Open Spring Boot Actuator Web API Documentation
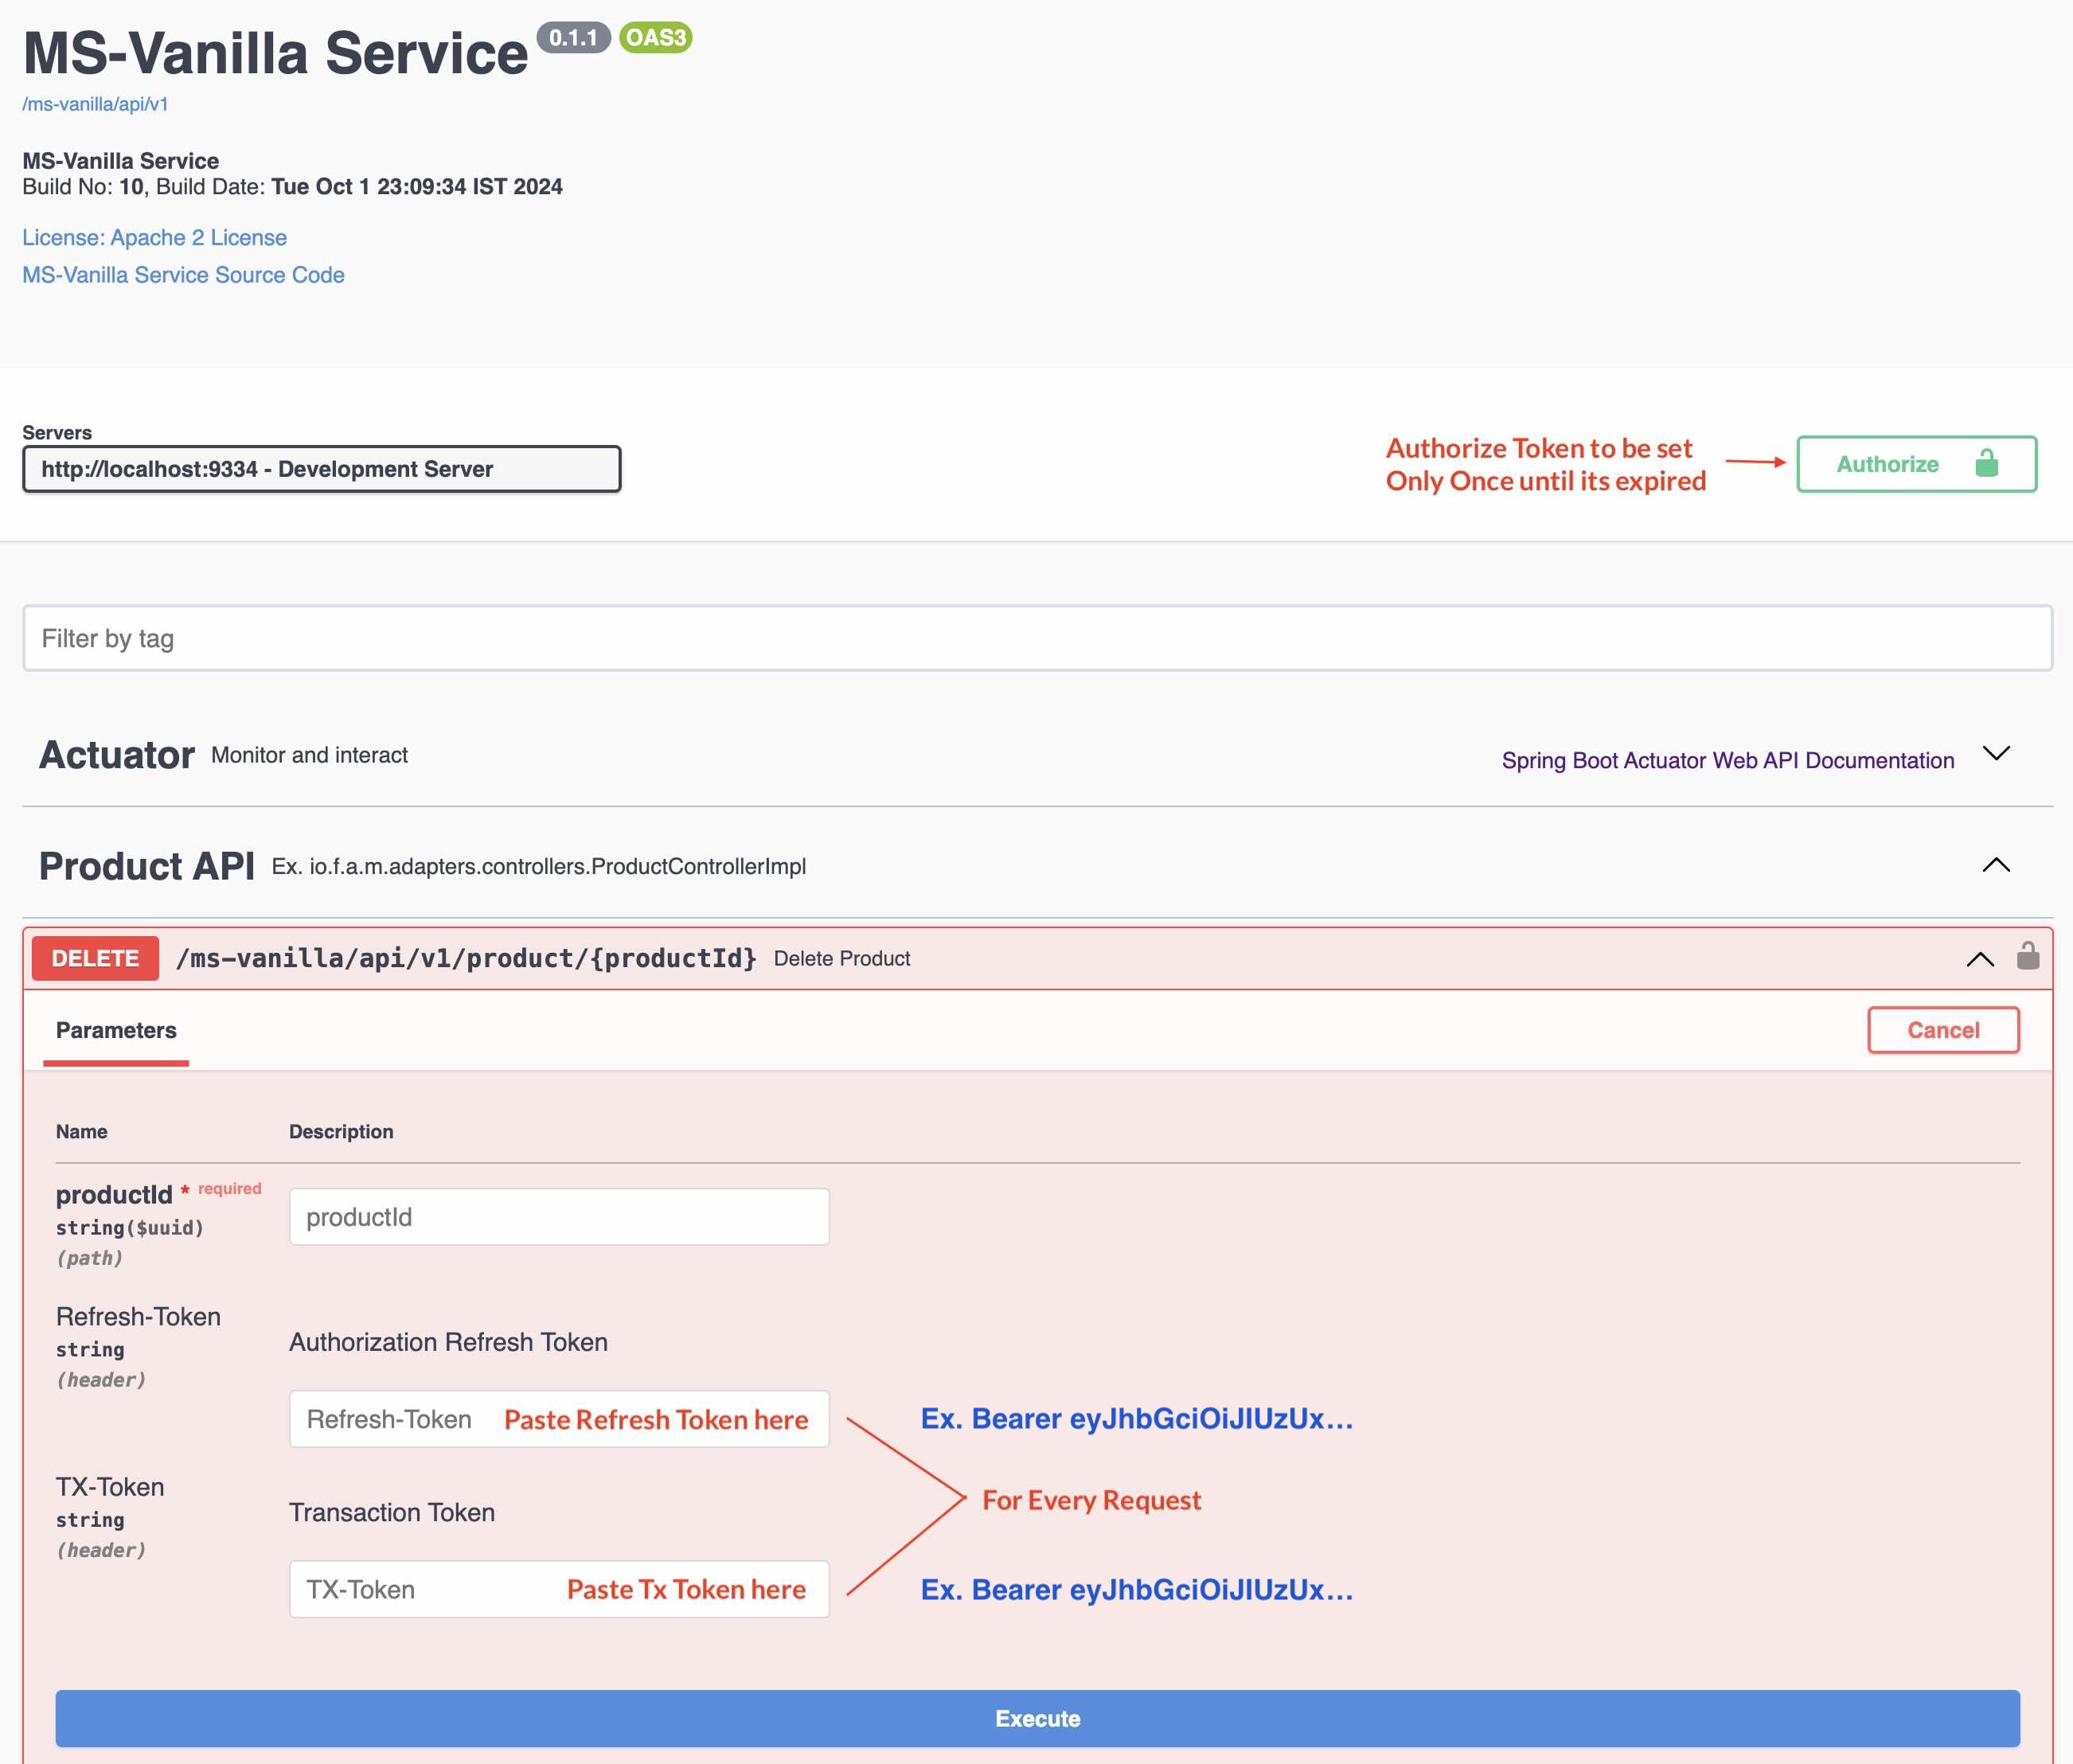 1727,759
